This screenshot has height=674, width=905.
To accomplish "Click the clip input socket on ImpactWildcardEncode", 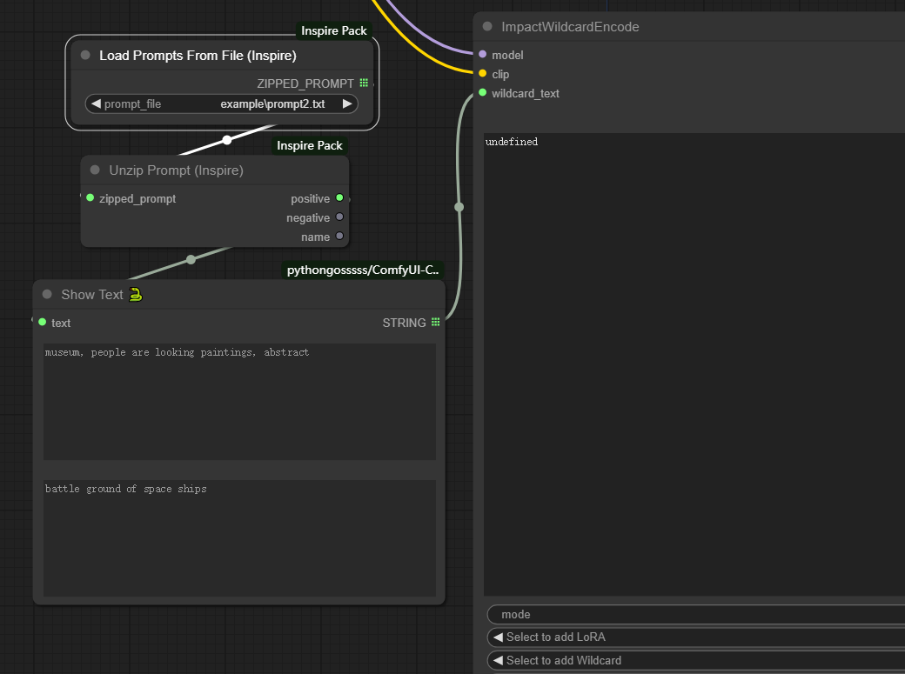I will coord(481,74).
